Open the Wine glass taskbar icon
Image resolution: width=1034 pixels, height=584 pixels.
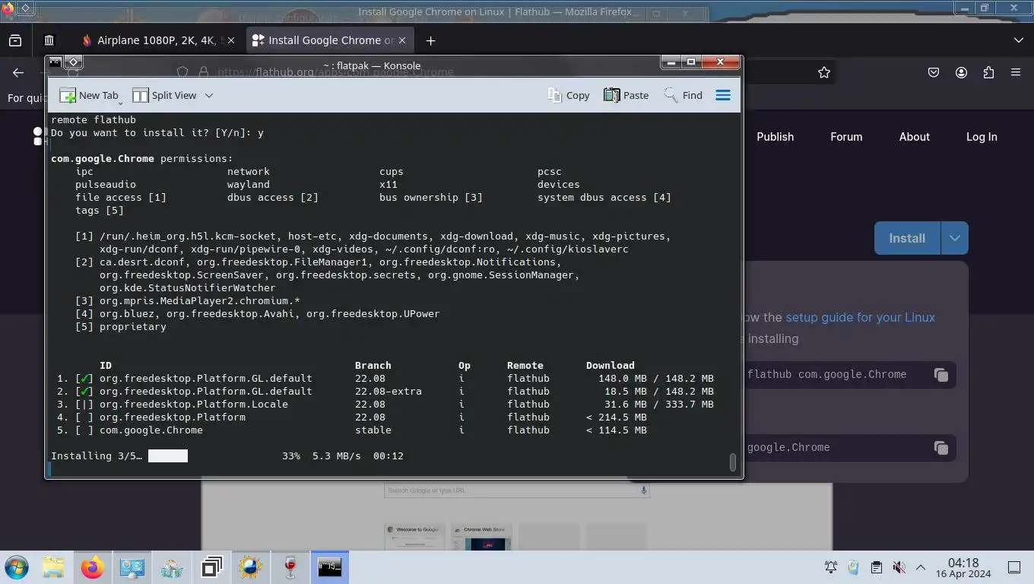click(x=290, y=567)
